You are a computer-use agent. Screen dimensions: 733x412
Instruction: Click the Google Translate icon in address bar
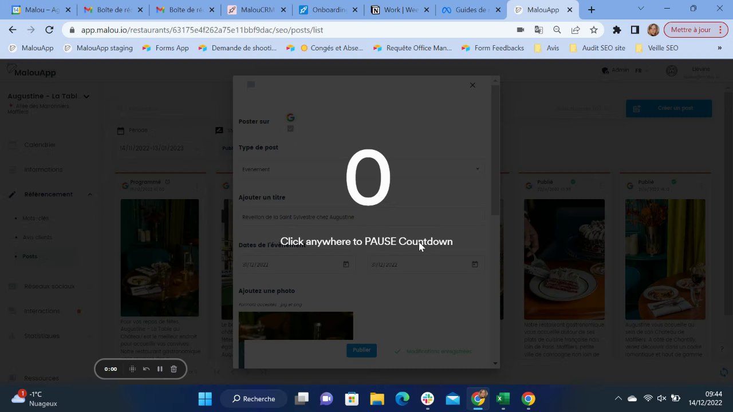point(538,30)
